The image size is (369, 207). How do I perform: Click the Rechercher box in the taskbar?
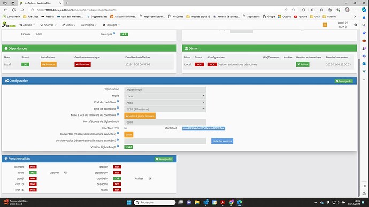tap(155, 202)
